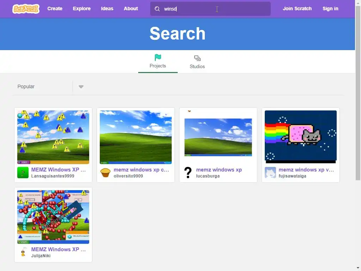Click the Sign in link
361x271 pixels.
point(330,8)
